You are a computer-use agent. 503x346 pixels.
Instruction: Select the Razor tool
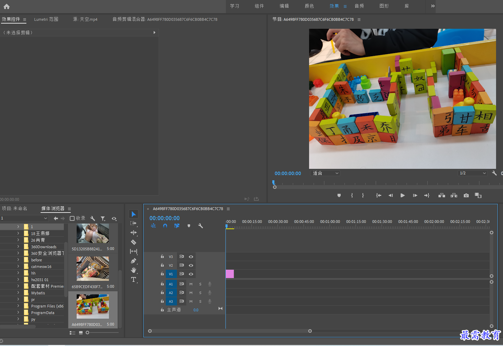tap(134, 242)
